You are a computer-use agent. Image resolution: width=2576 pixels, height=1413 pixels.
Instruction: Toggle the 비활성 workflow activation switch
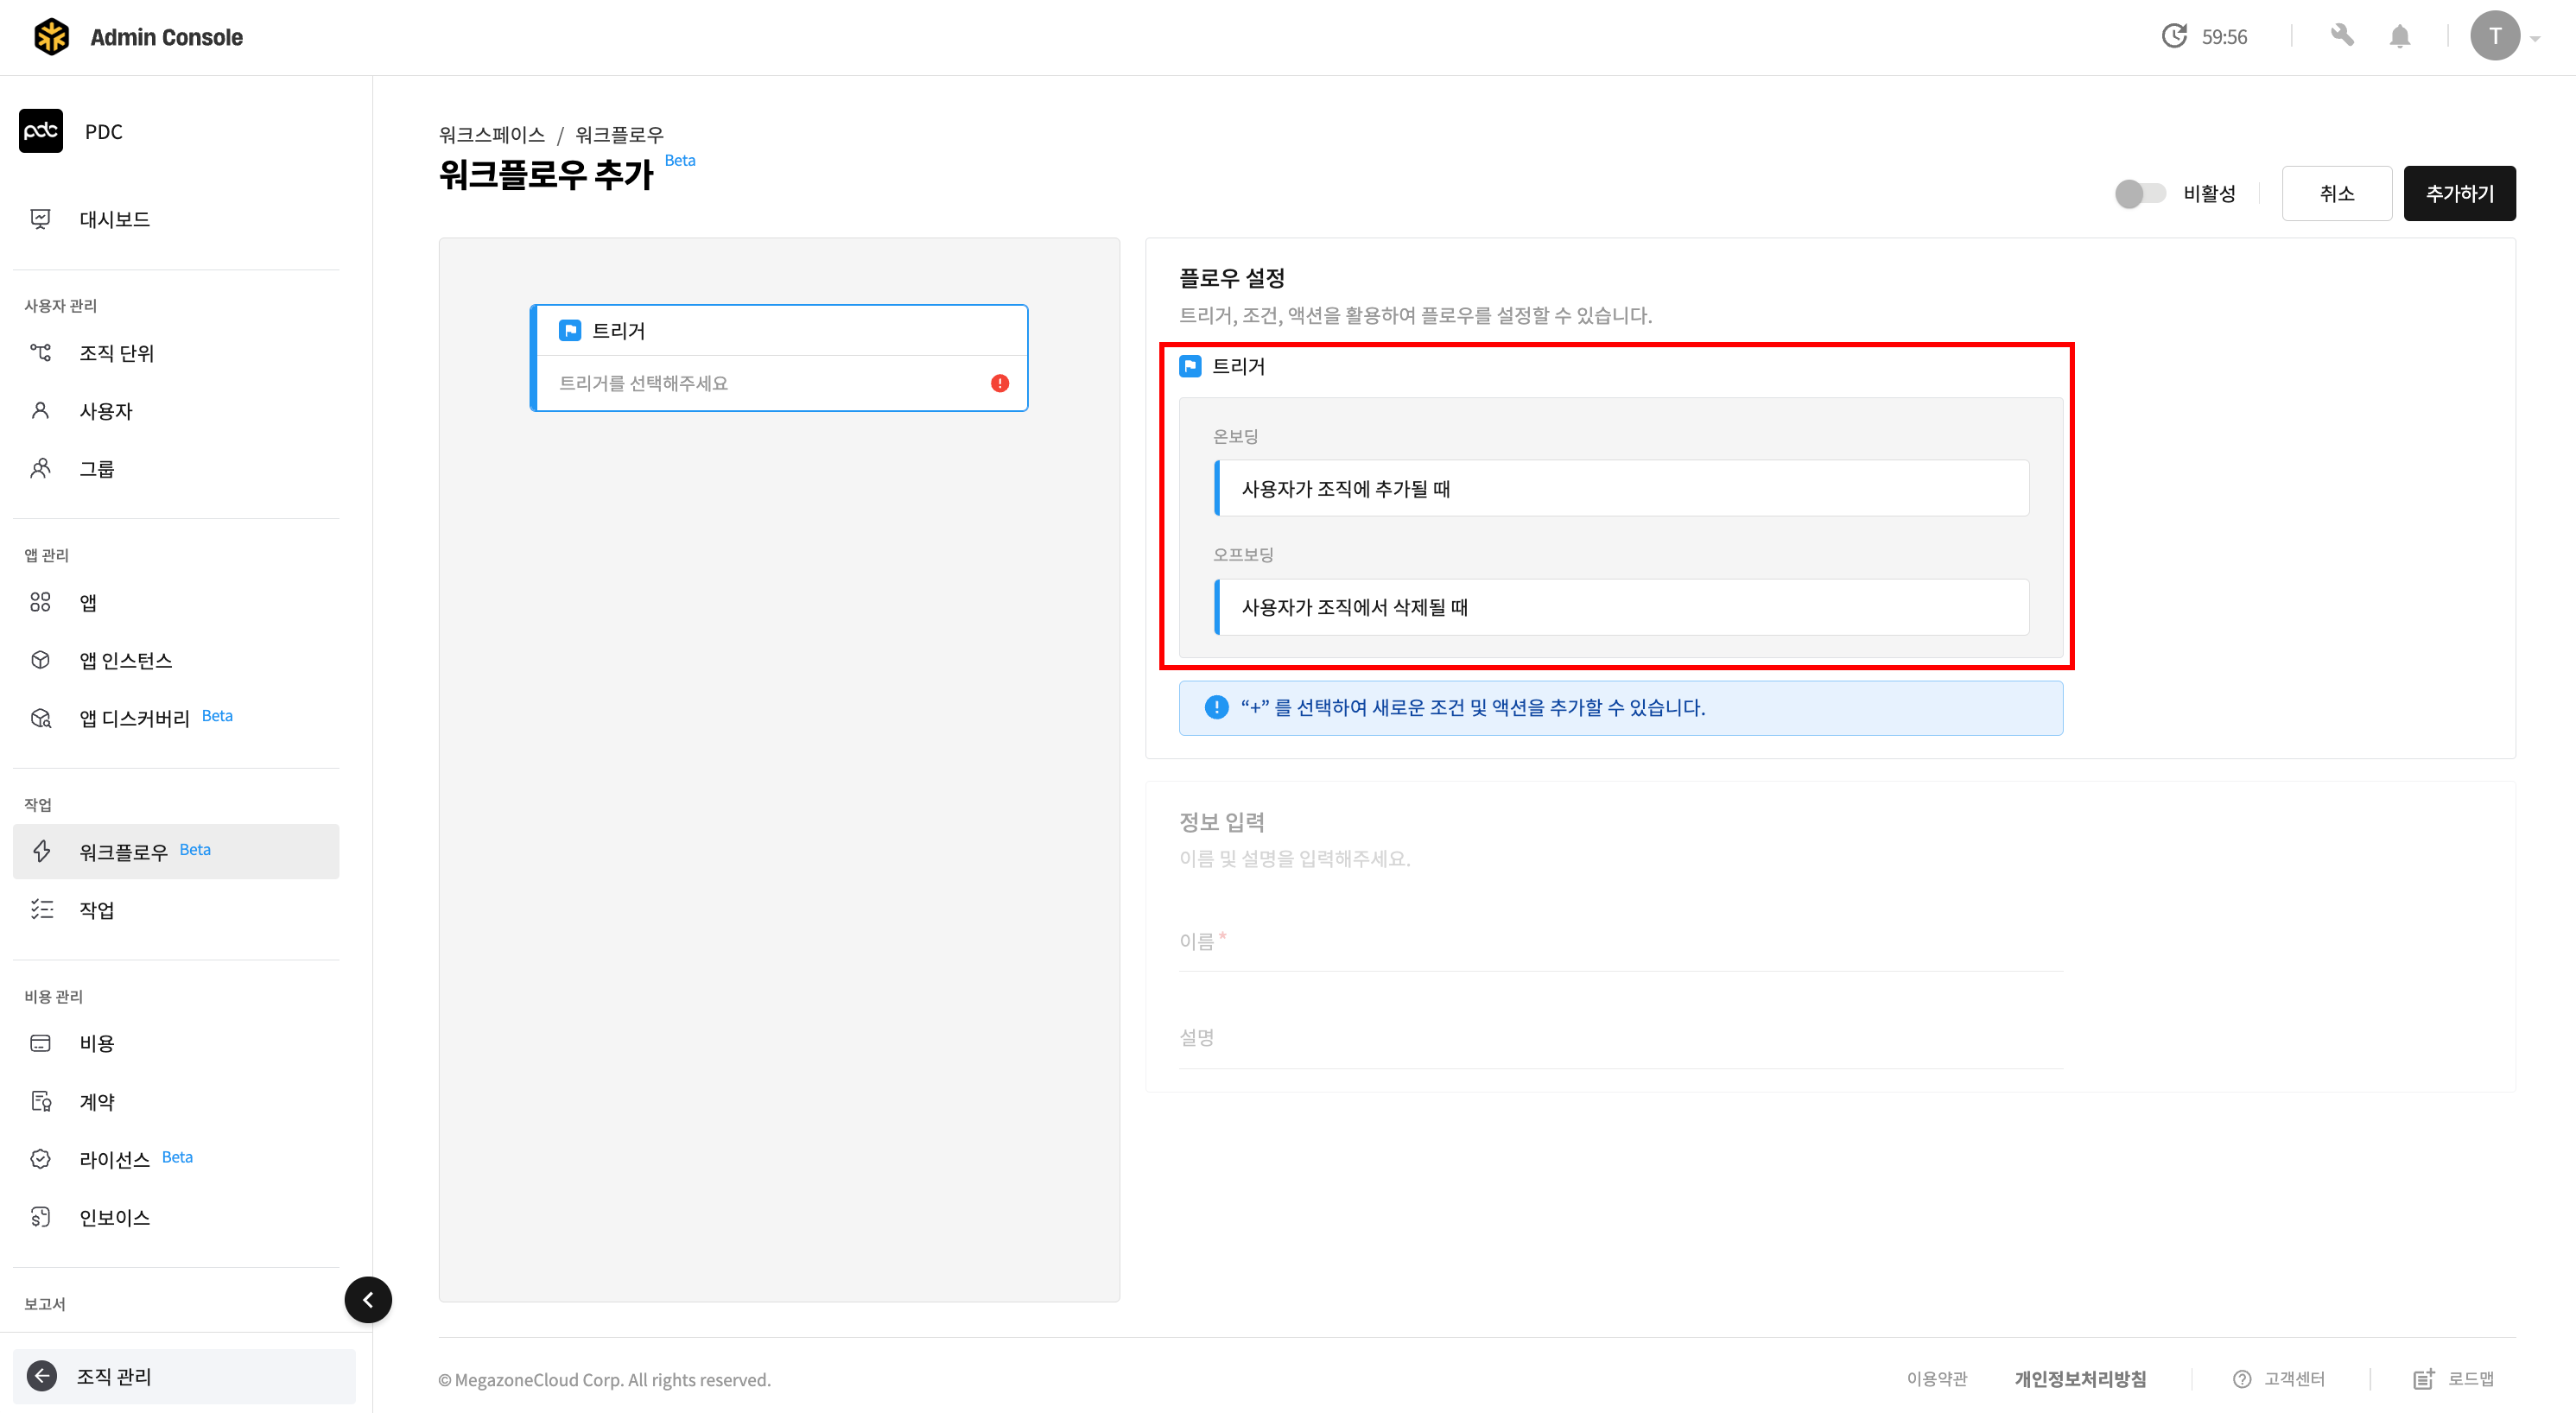point(2139,193)
